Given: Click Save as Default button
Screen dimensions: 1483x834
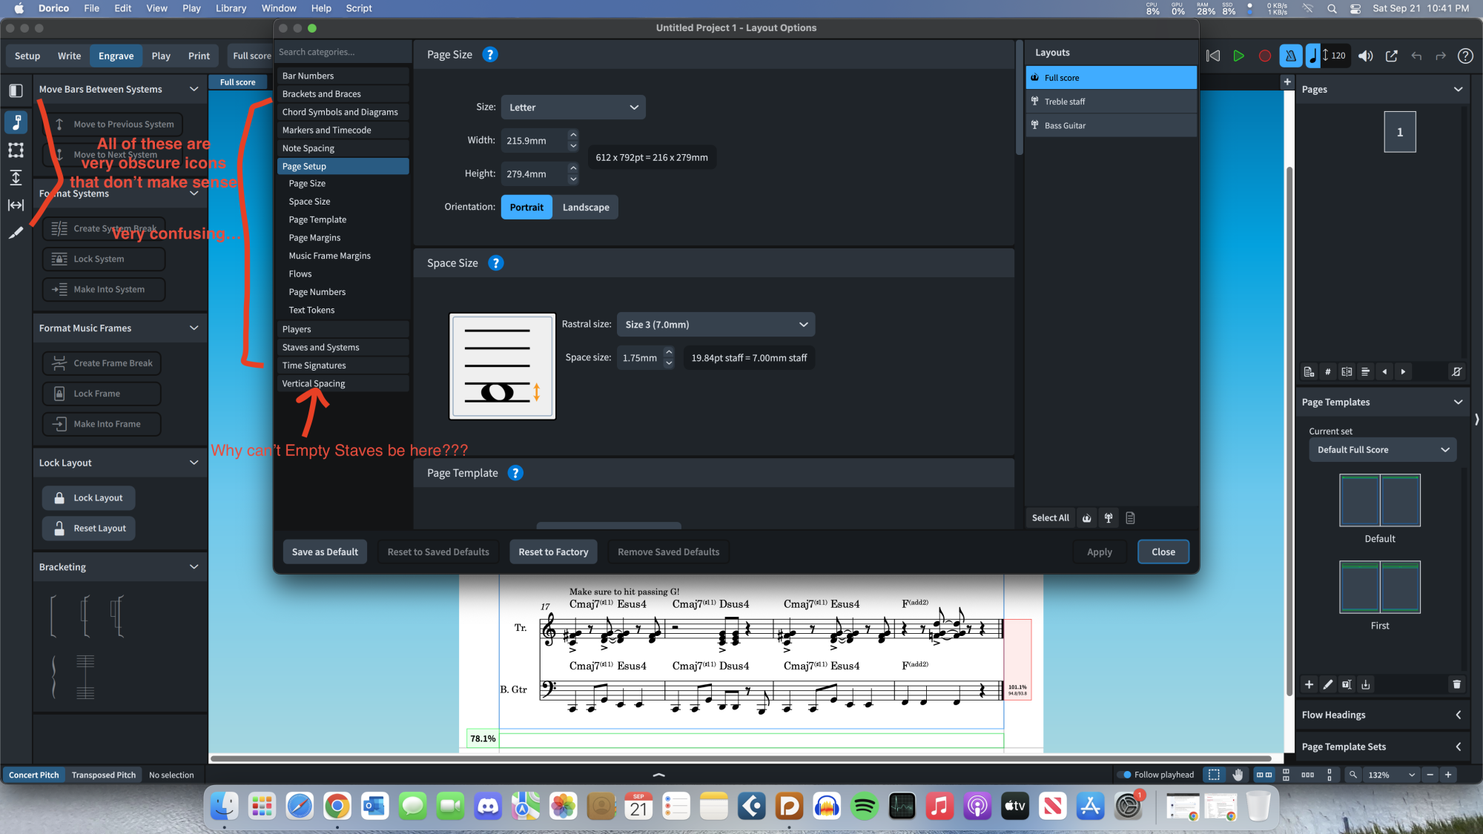Looking at the screenshot, I should pos(325,552).
